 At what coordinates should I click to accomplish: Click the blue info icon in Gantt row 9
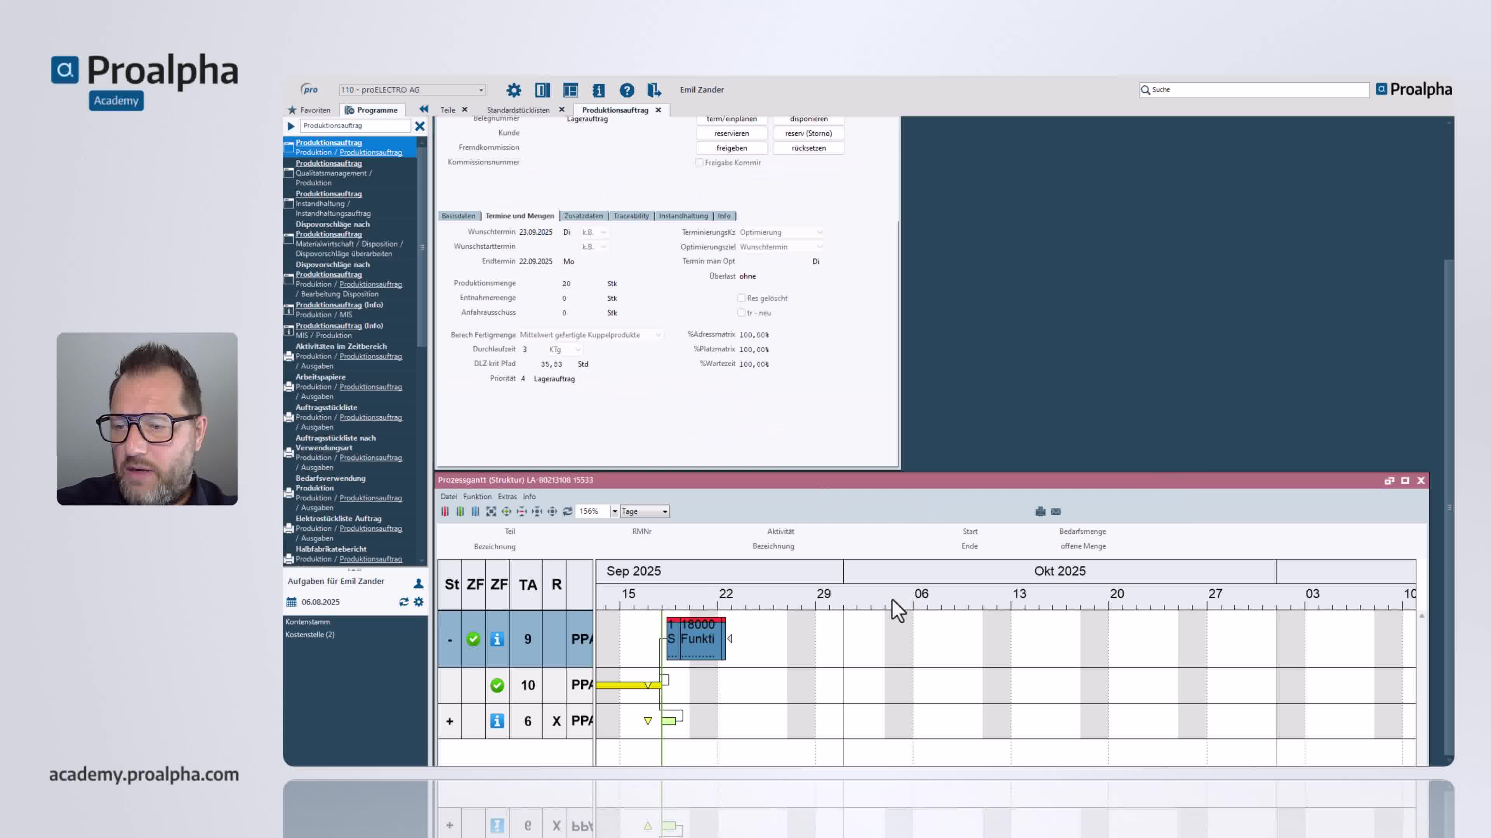pyautogui.click(x=497, y=639)
